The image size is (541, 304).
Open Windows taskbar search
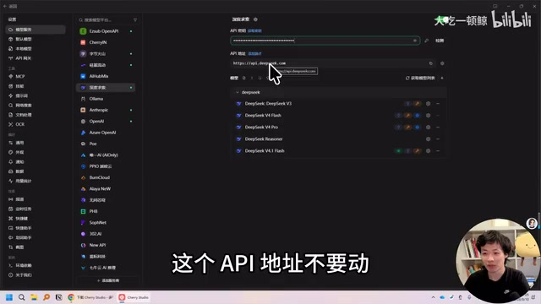[21, 297]
